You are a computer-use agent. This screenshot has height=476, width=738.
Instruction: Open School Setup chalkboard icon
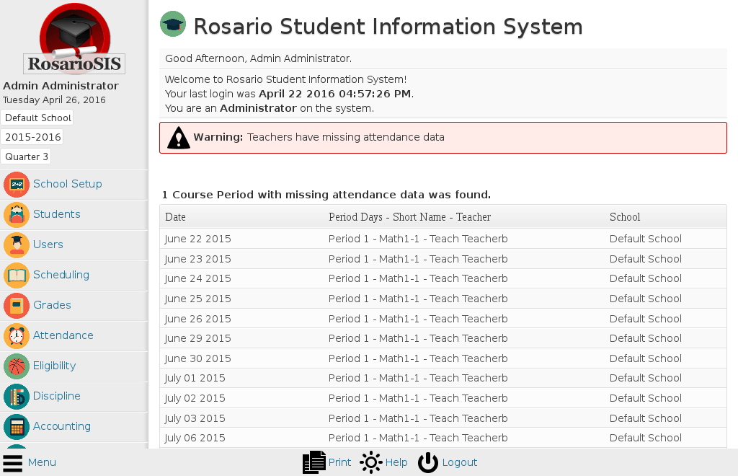[17, 184]
